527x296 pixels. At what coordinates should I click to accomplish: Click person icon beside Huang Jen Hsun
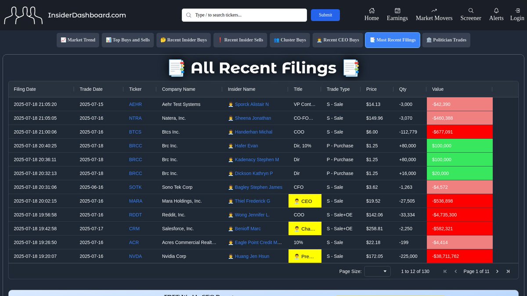(231, 256)
